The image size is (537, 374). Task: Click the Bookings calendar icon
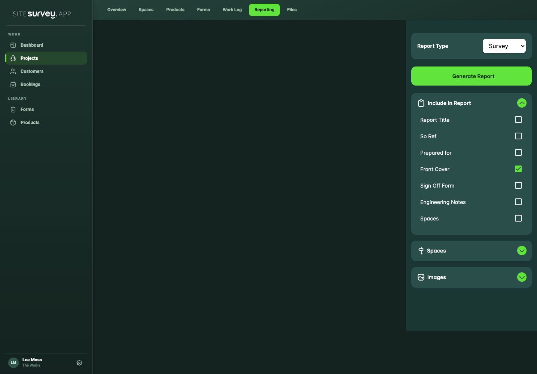click(13, 84)
